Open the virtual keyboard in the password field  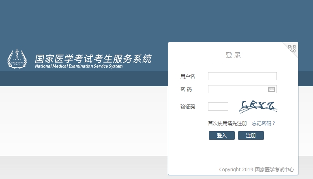click(x=271, y=89)
